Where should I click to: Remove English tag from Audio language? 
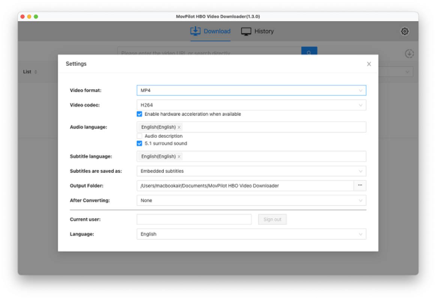point(179,127)
